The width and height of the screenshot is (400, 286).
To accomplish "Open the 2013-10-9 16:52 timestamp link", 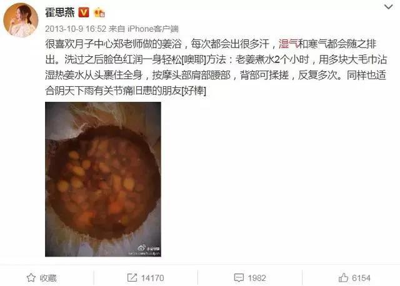I will tap(76, 29).
